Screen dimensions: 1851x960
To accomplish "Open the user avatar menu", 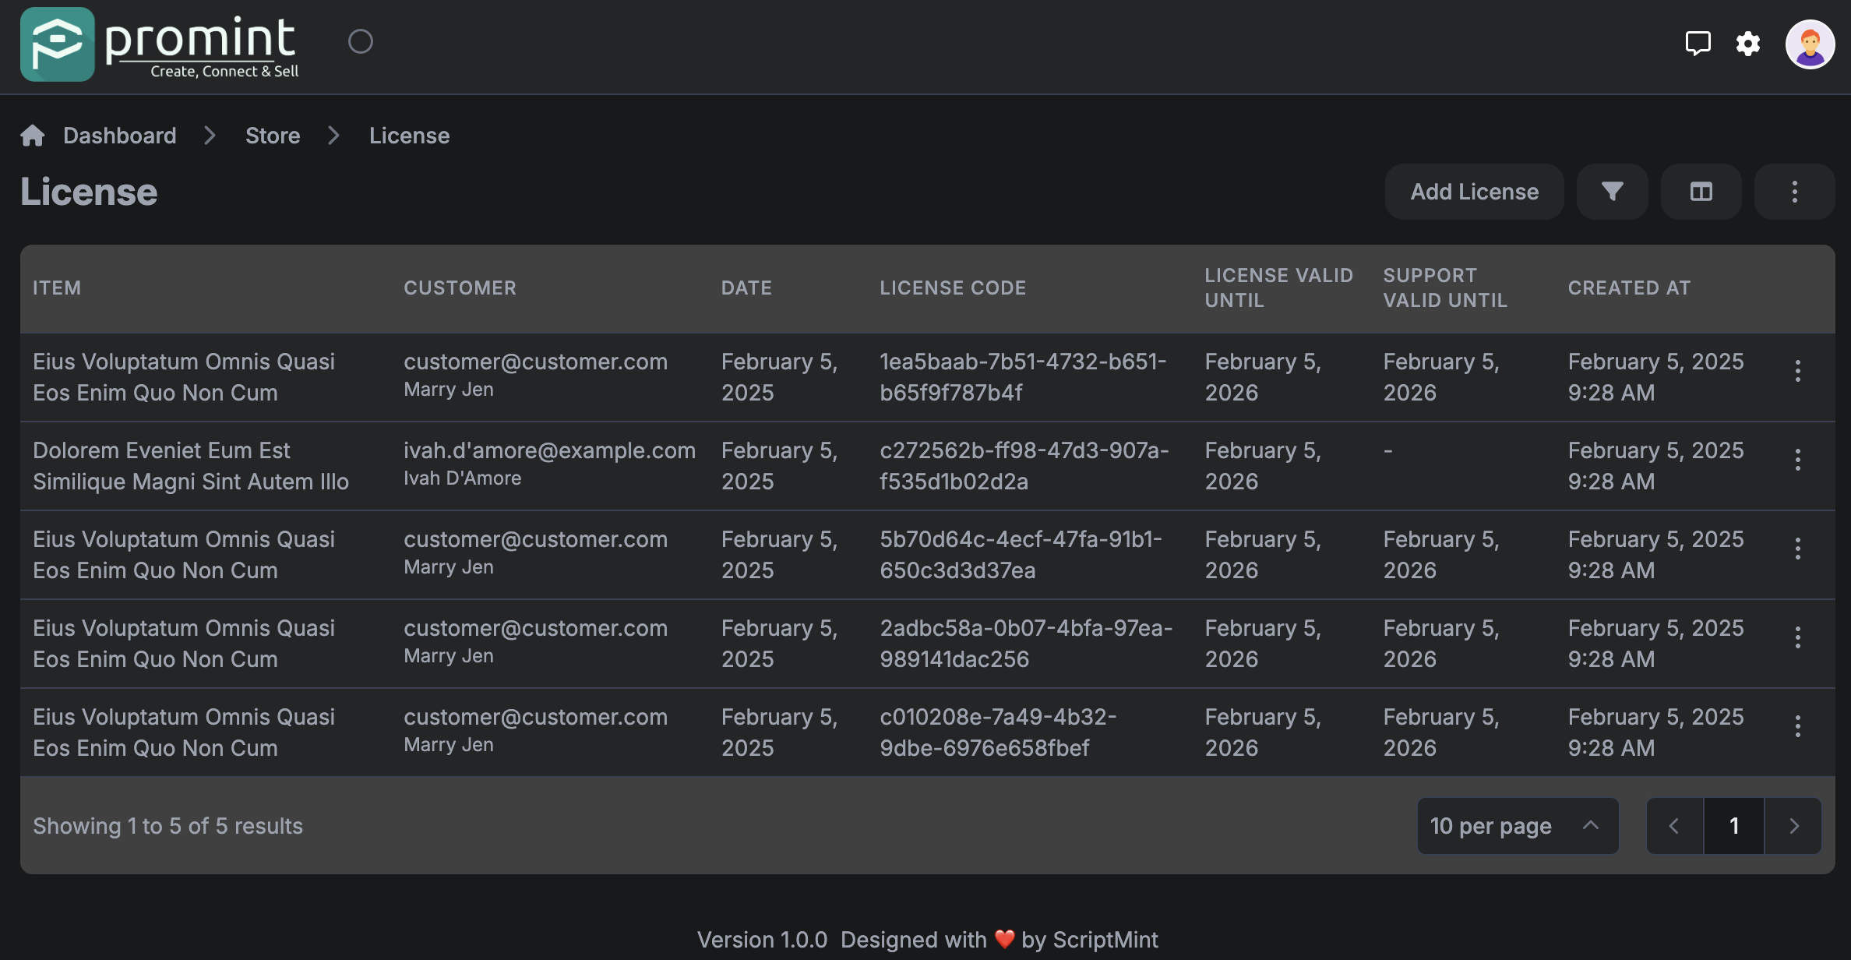I will click(1810, 44).
